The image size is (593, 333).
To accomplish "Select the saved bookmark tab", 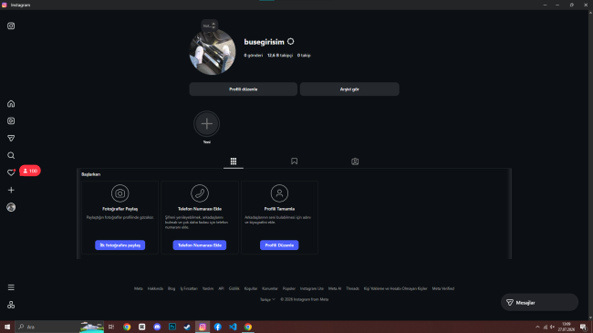I will (x=295, y=161).
